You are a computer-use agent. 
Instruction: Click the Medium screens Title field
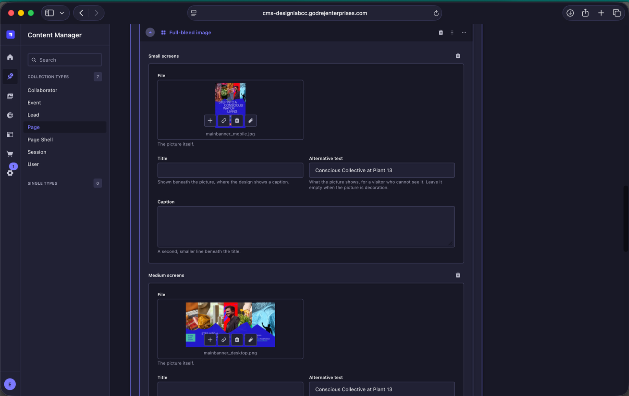click(x=230, y=389)
